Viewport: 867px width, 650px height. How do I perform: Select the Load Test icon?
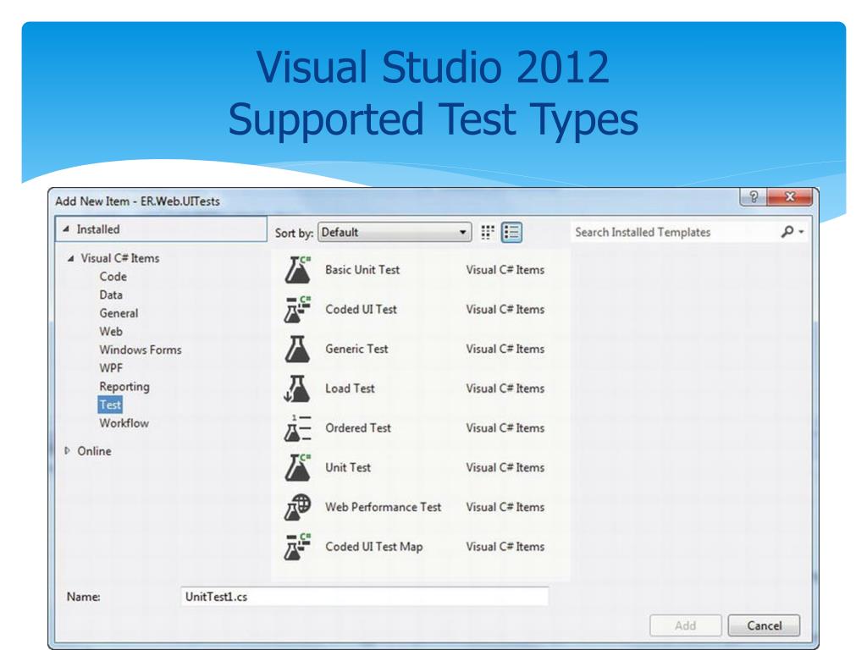tap(298, 388)
